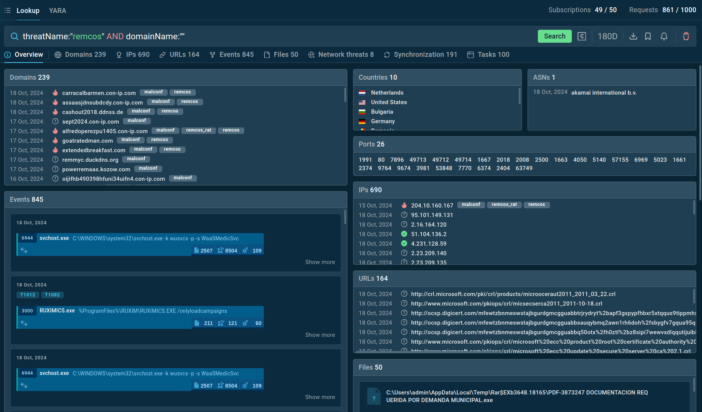Open domain carracalbarmen.con-ip.com
The image size is (702, 412).
coord(99,93)
